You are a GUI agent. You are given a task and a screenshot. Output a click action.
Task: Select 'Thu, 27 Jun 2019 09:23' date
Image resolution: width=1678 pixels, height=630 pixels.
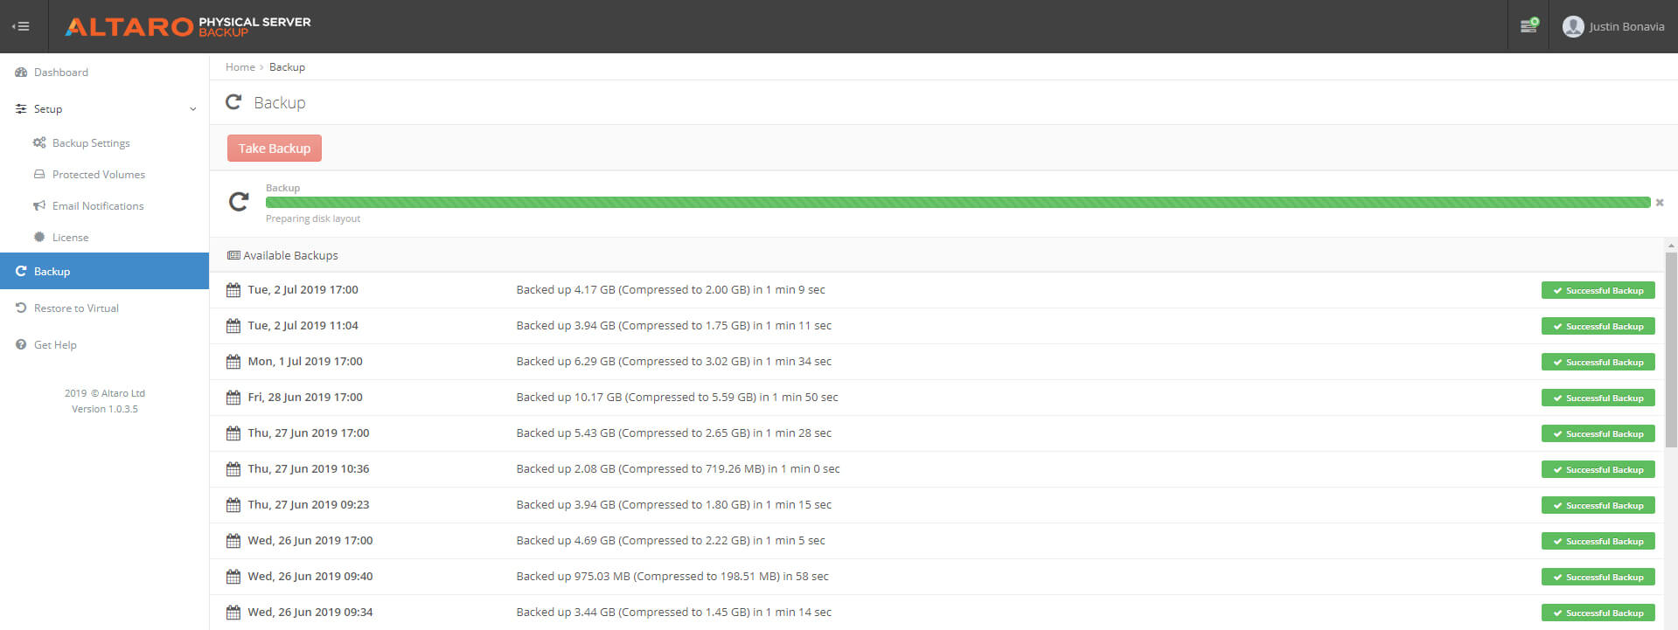[309, 504]
